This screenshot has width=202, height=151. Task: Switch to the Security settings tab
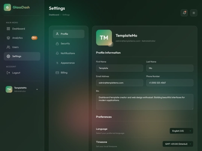pos(69,44)
